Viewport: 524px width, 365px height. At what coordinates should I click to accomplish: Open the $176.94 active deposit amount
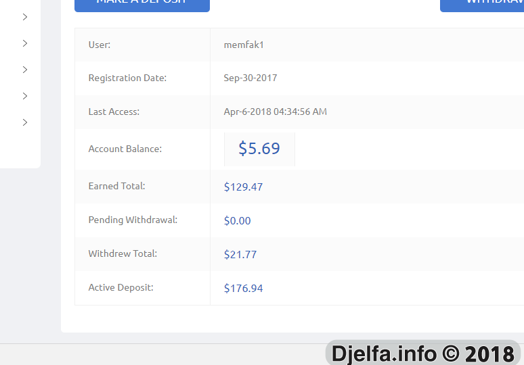pos(243,288)
